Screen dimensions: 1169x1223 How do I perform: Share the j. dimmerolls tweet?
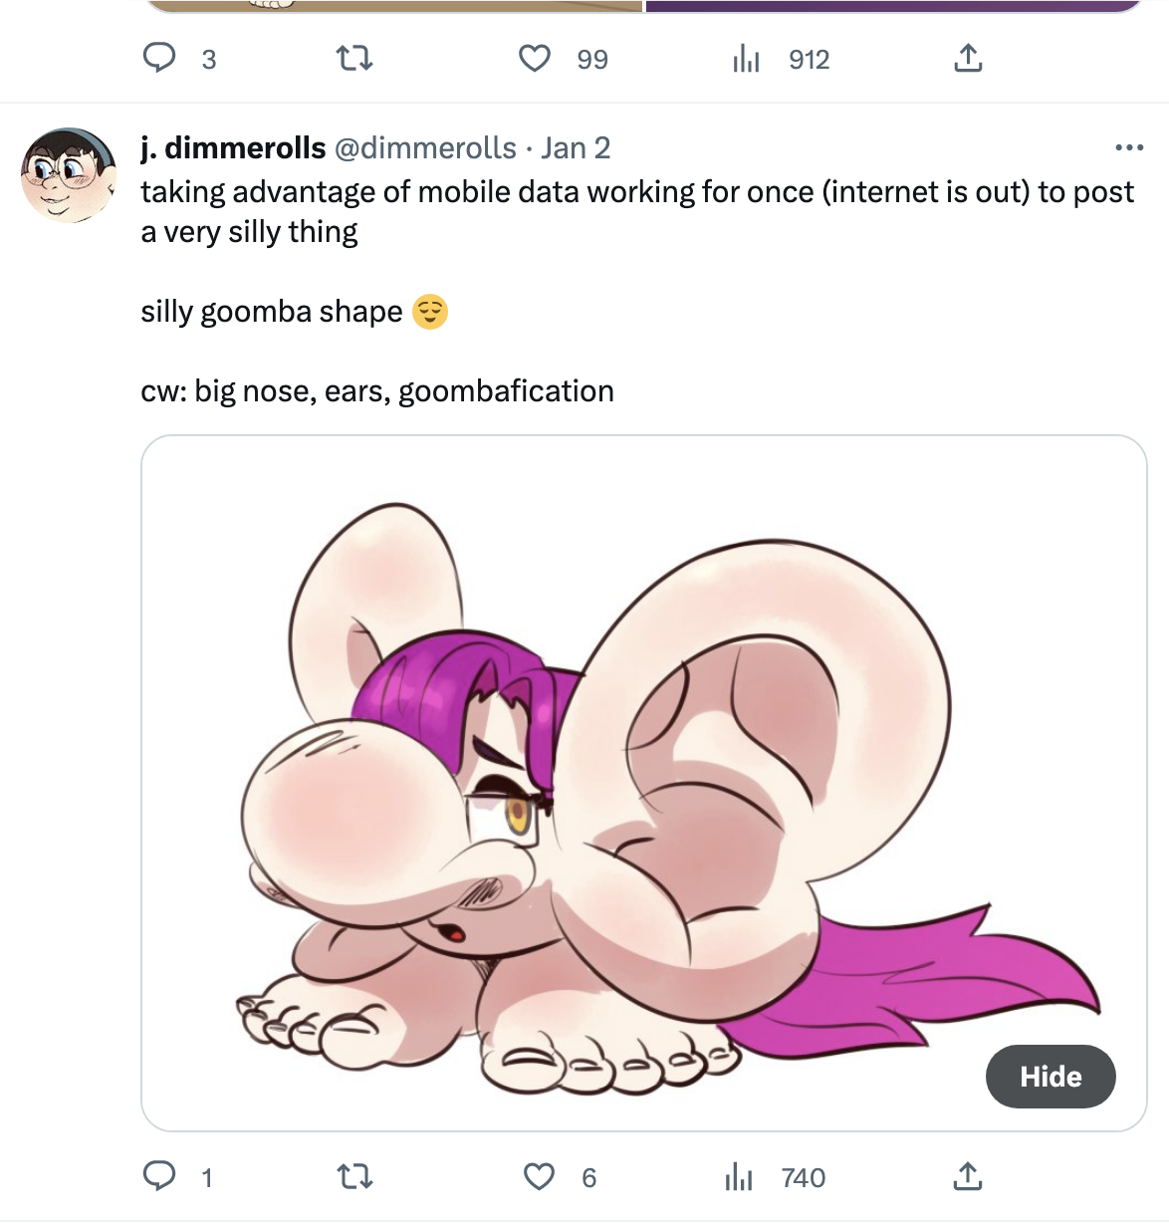967,1177
